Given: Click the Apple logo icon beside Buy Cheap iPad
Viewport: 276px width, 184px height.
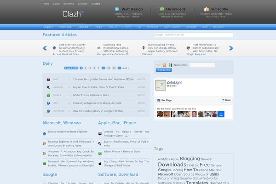Looking at the screenshot, I should (x=100, y=164).
